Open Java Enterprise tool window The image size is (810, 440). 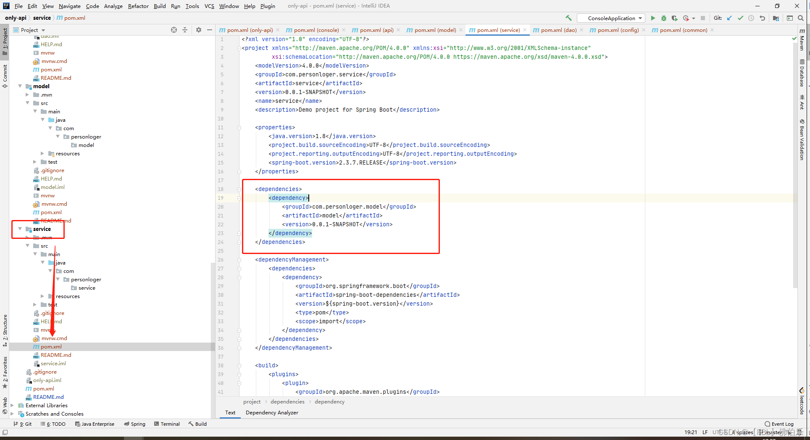(x=95, y=424)
